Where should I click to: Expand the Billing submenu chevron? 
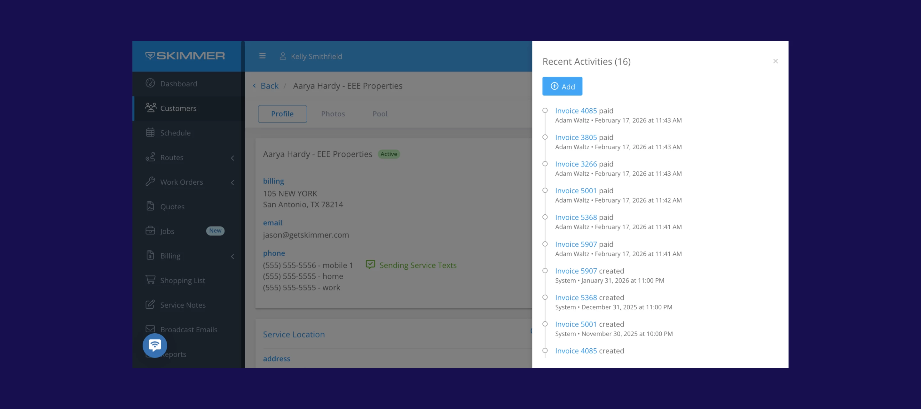pyautogui.click(x=232, y=256)
